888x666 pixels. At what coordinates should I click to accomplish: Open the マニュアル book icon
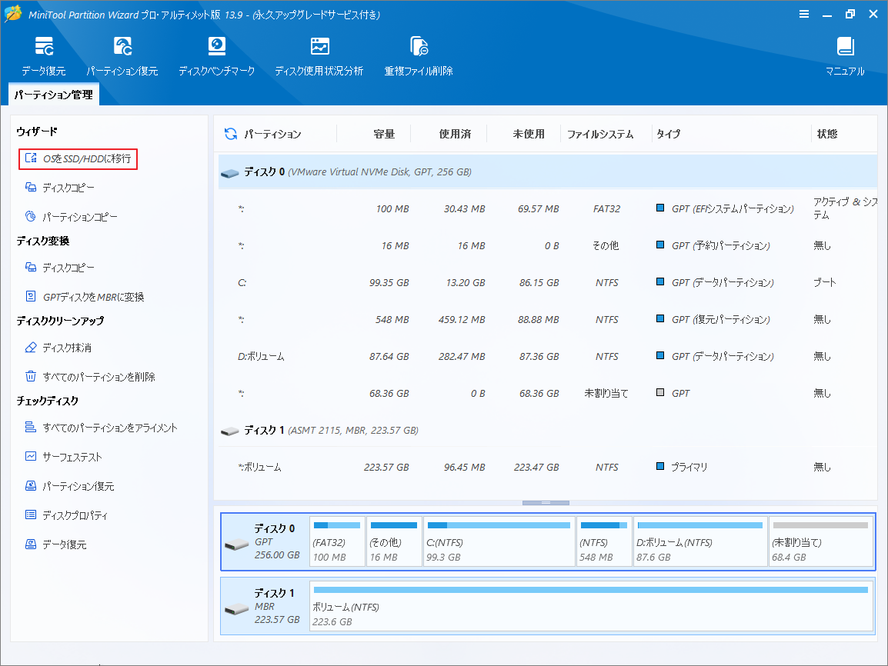pyautogui.click(x=845, y=46)
